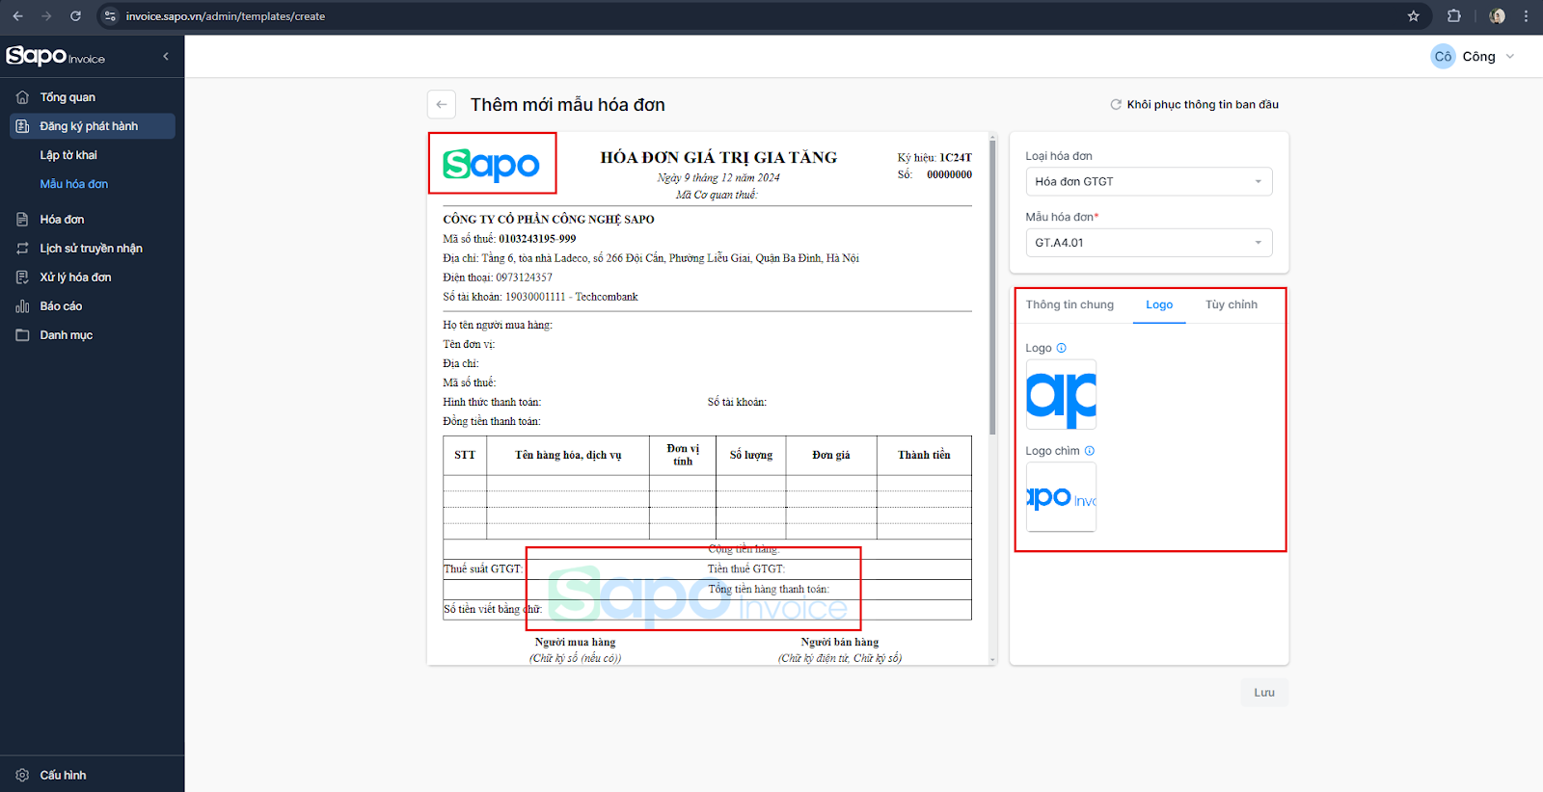This screenshot has width=1543, height=792.
Task: Click the Tổng quan home icon
Action: coord(22,97)
